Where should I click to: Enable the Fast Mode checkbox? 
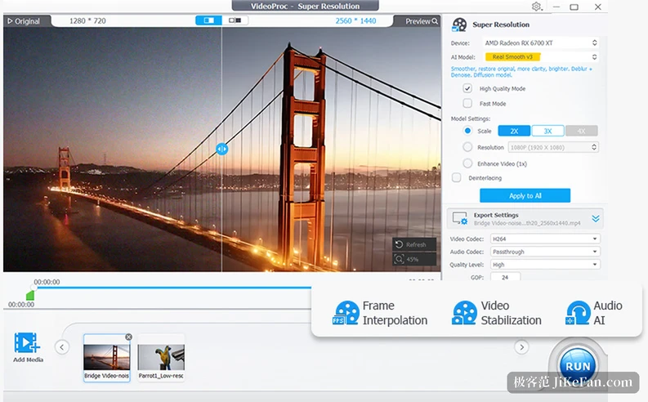[x=467, y=103]
